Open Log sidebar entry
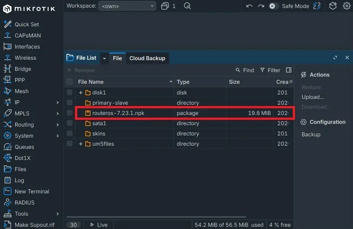 pos(14,180)
